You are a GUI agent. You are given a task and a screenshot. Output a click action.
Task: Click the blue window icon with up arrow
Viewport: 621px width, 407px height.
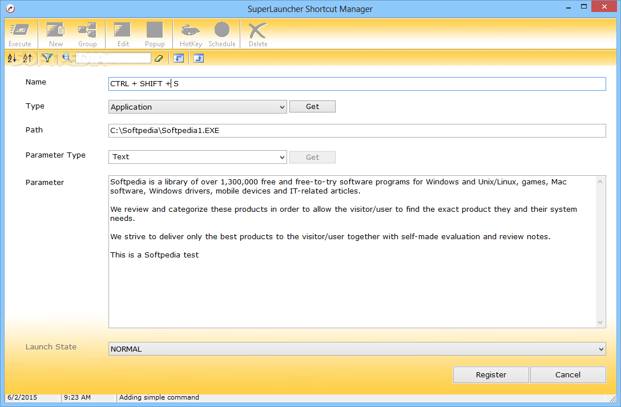pyautogui.click(x=199, y=59)
